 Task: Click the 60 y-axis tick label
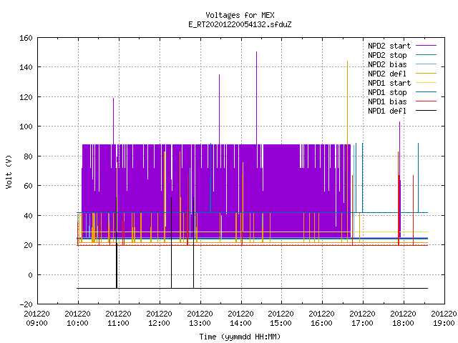(x=28, y=186)
